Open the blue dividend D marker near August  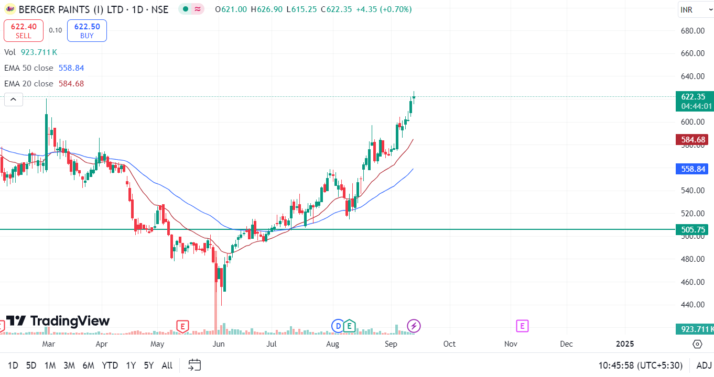click(338, 326)
